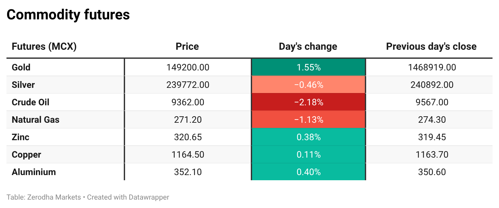Click Gold's dark green 1.55% cell
The width and height of the screenshot is (499, 208).
coord(308,67)
